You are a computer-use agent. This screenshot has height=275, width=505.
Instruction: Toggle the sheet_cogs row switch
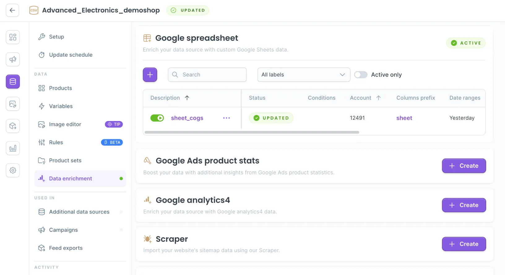[x=157, y=118]
